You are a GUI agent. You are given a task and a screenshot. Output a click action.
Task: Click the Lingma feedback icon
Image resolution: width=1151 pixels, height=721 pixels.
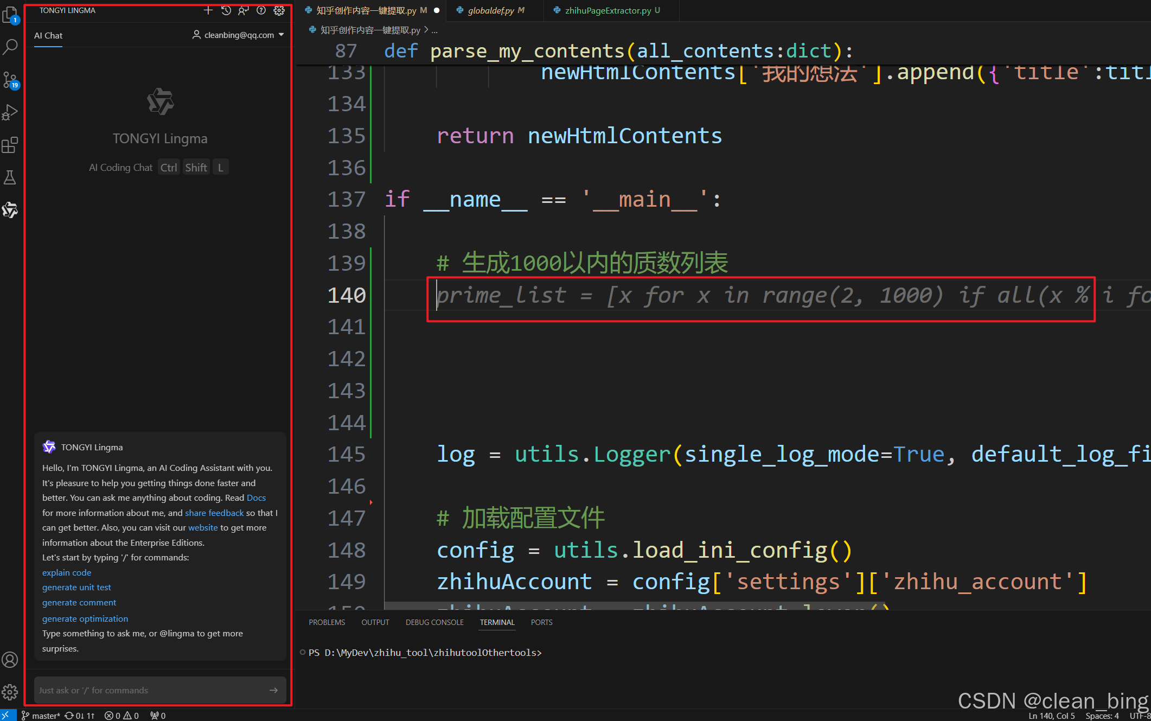244,10
